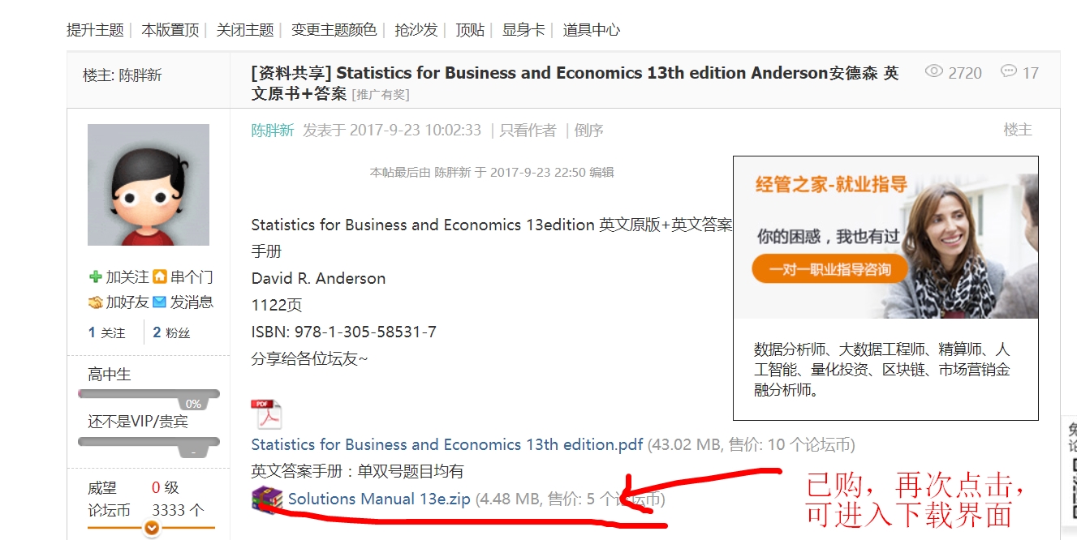Click the 一对一职业指导咨询 orange button
1077x540 pixels.
point(829,270)
